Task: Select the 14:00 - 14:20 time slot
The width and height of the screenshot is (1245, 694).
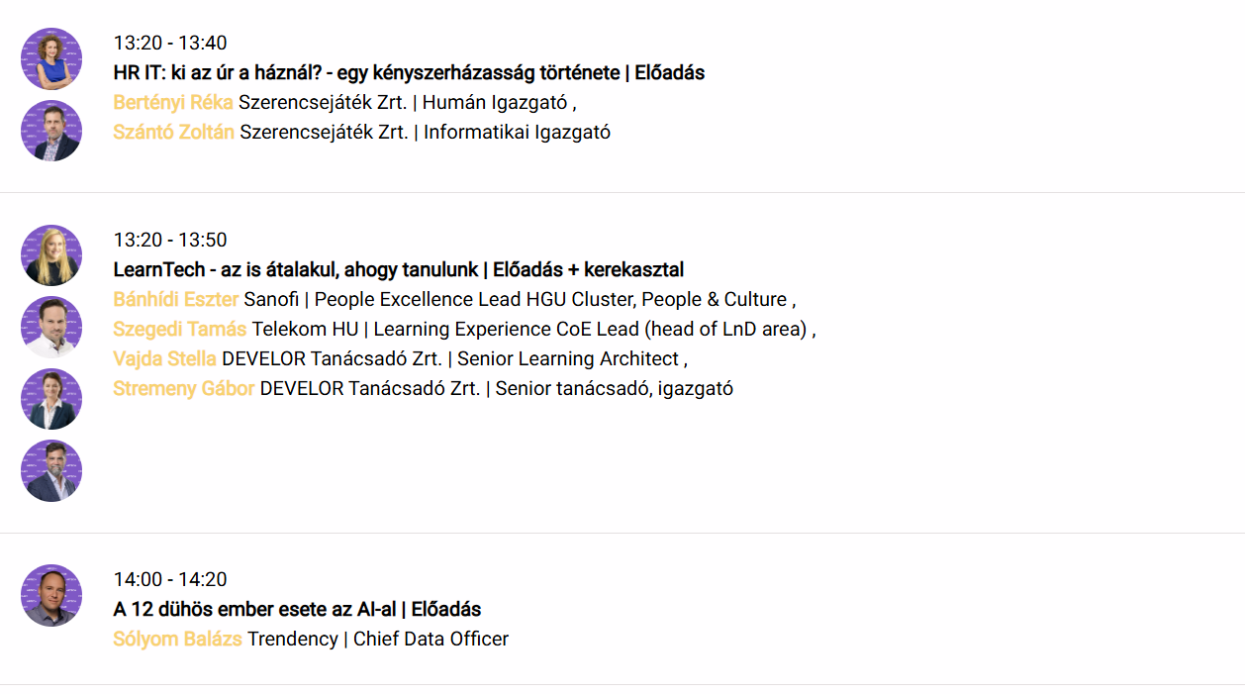Action: pyautogui.click(x=170, y=579)
